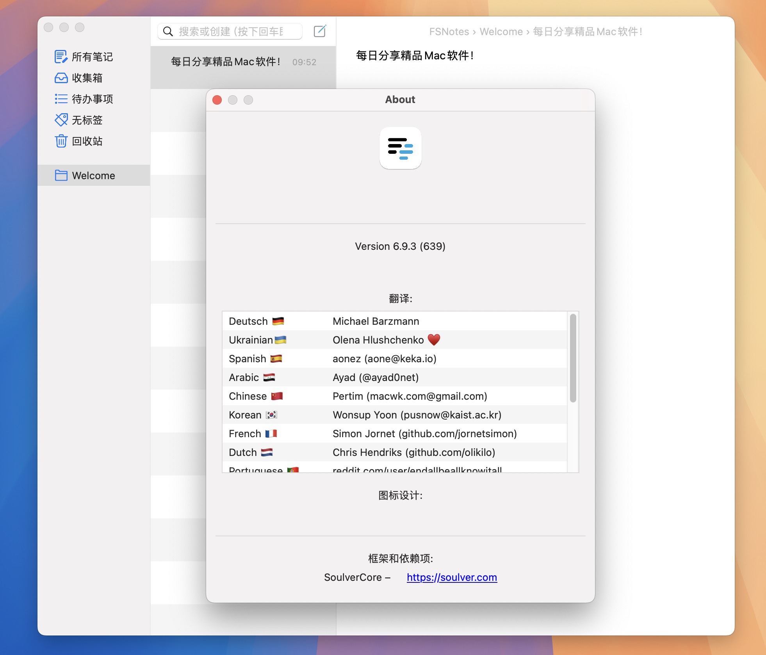Click the 框架和依赖项: heading label
The image size is (766, 655).
click(x=400, y=559)
